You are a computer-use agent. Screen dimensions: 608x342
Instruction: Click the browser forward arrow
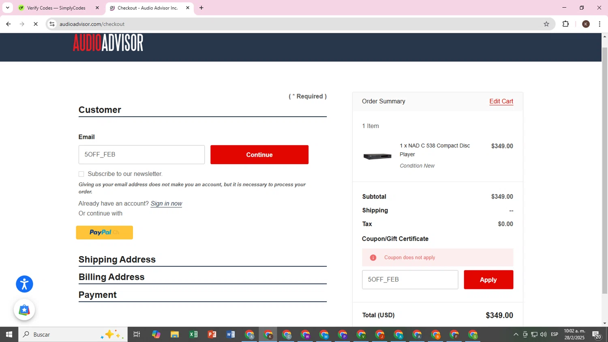pos(22,24)
